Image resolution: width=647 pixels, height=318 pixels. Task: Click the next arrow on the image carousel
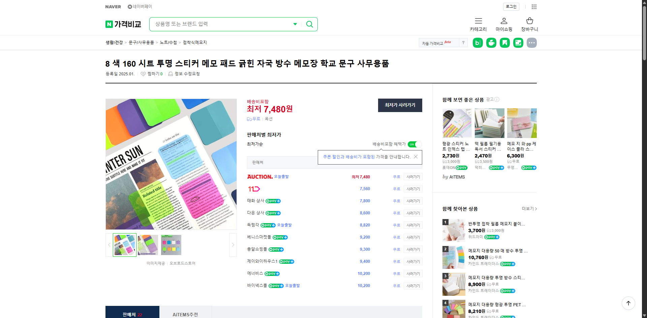coord(233,245)
